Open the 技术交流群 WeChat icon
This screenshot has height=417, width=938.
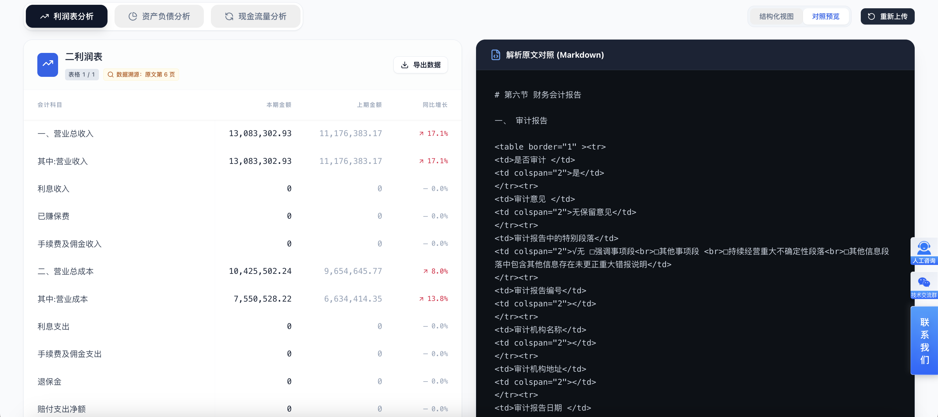[924, 283]
